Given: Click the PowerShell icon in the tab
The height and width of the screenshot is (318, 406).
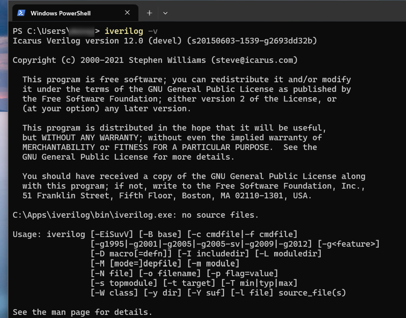Looking at the screenshot, I should [x=21, y=13].
